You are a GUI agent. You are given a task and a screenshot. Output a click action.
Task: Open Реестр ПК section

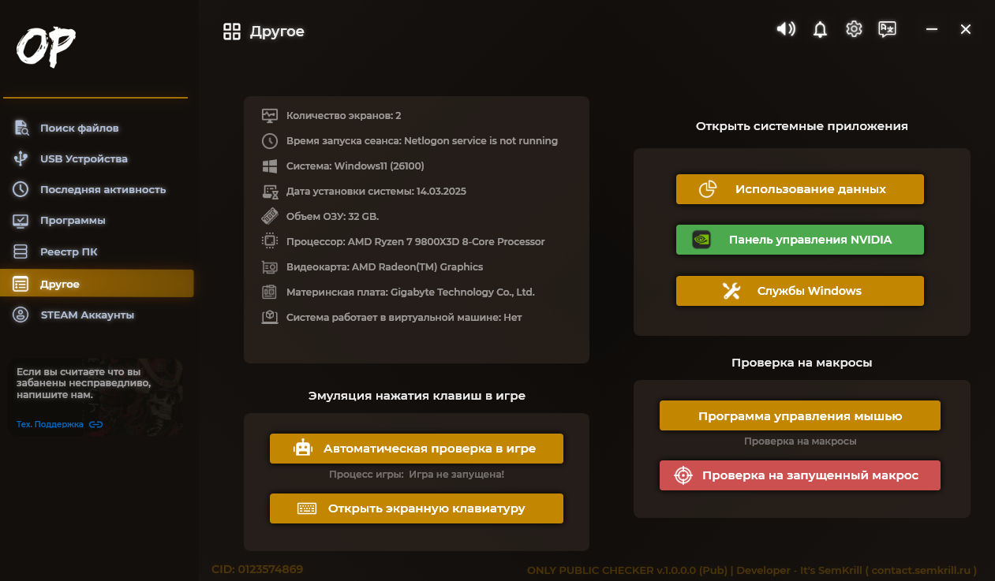(69, 252)
